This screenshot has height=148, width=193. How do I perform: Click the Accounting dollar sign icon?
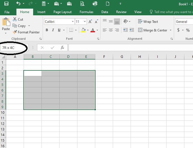tap(178, 30)
